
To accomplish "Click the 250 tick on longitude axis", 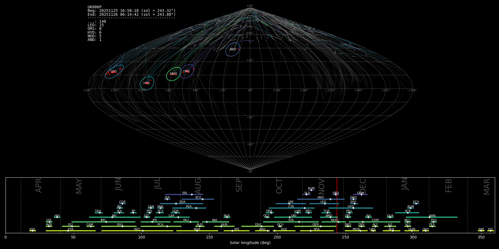I will [345, 237].
